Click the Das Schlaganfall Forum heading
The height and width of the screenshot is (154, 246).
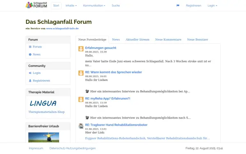point(59,22)
